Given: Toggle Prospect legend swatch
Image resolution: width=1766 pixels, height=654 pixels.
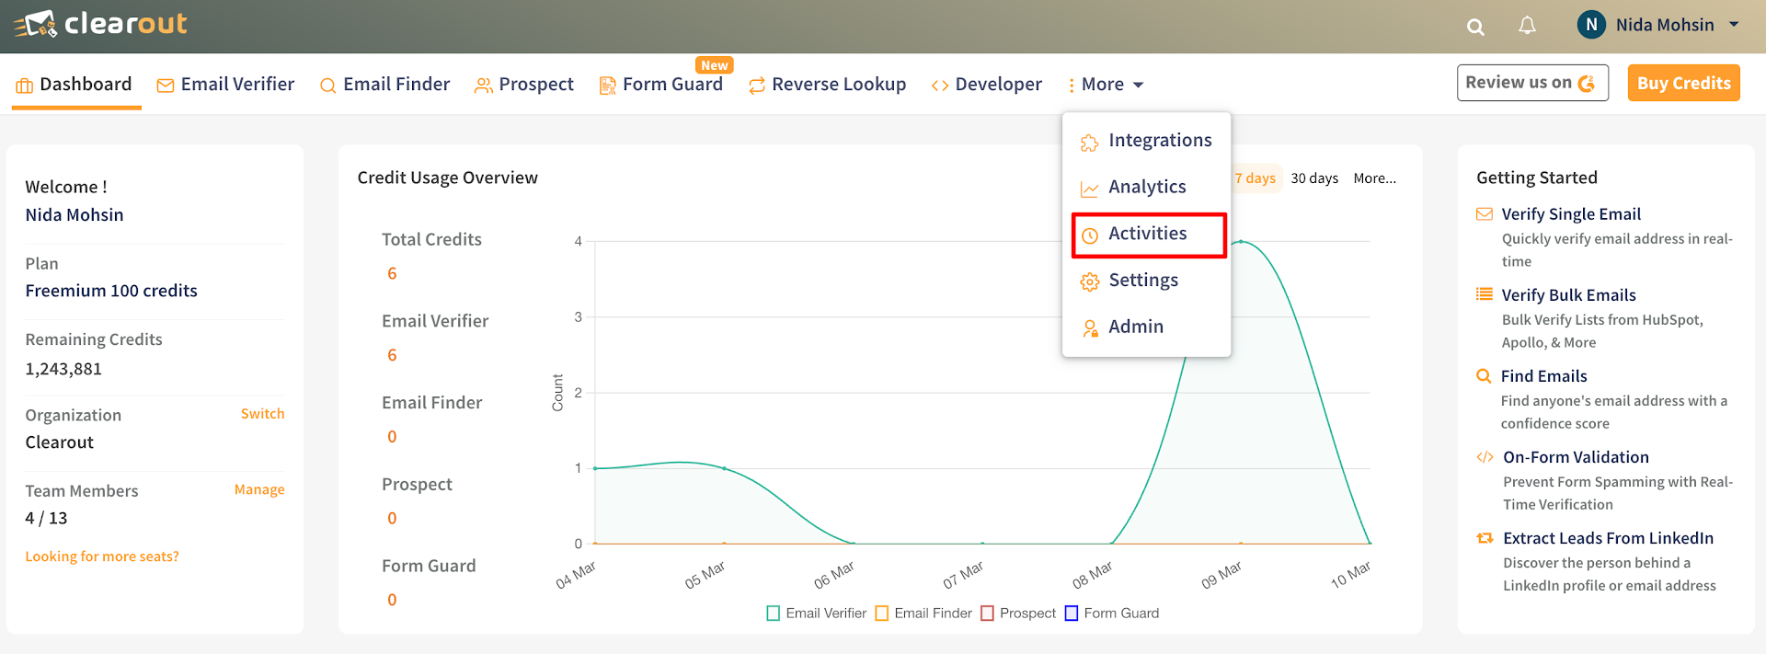Looking at the screenshot, I should click(988, 614).
